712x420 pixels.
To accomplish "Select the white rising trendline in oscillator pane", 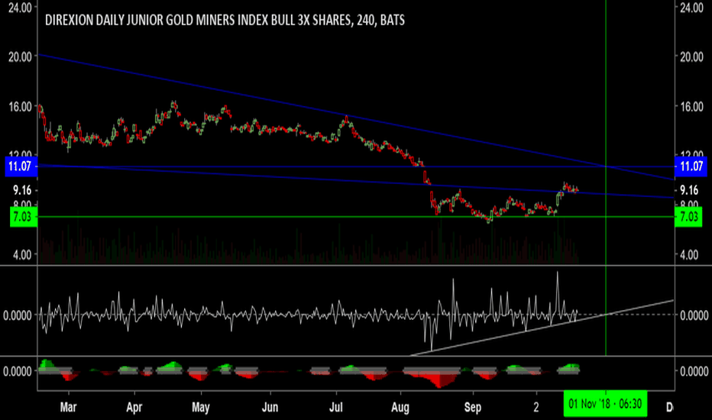I will click(x=542, y=327).
